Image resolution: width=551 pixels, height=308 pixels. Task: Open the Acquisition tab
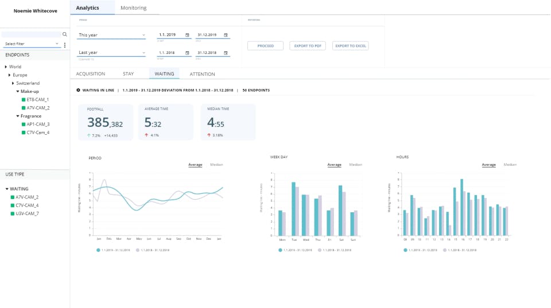pyautogui.click(x=91, y=74)
